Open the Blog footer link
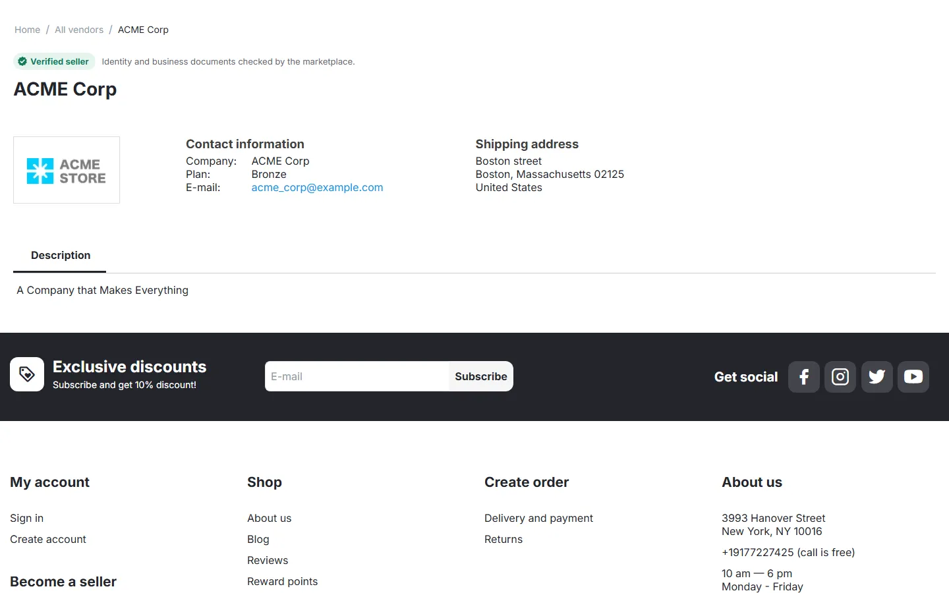The width and height of the screenshot is (949, 593). tap(258, 540)
